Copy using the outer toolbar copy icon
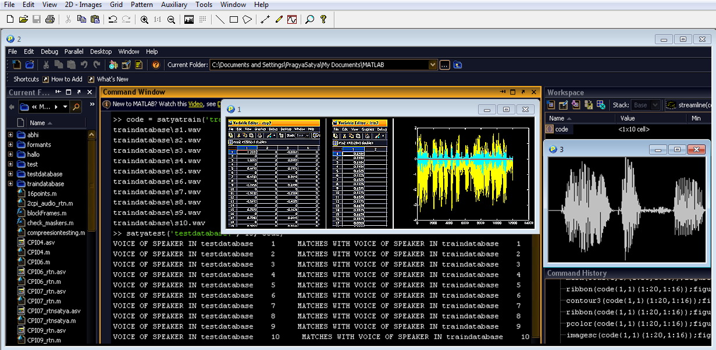716x350 pixels. point(81,19)
